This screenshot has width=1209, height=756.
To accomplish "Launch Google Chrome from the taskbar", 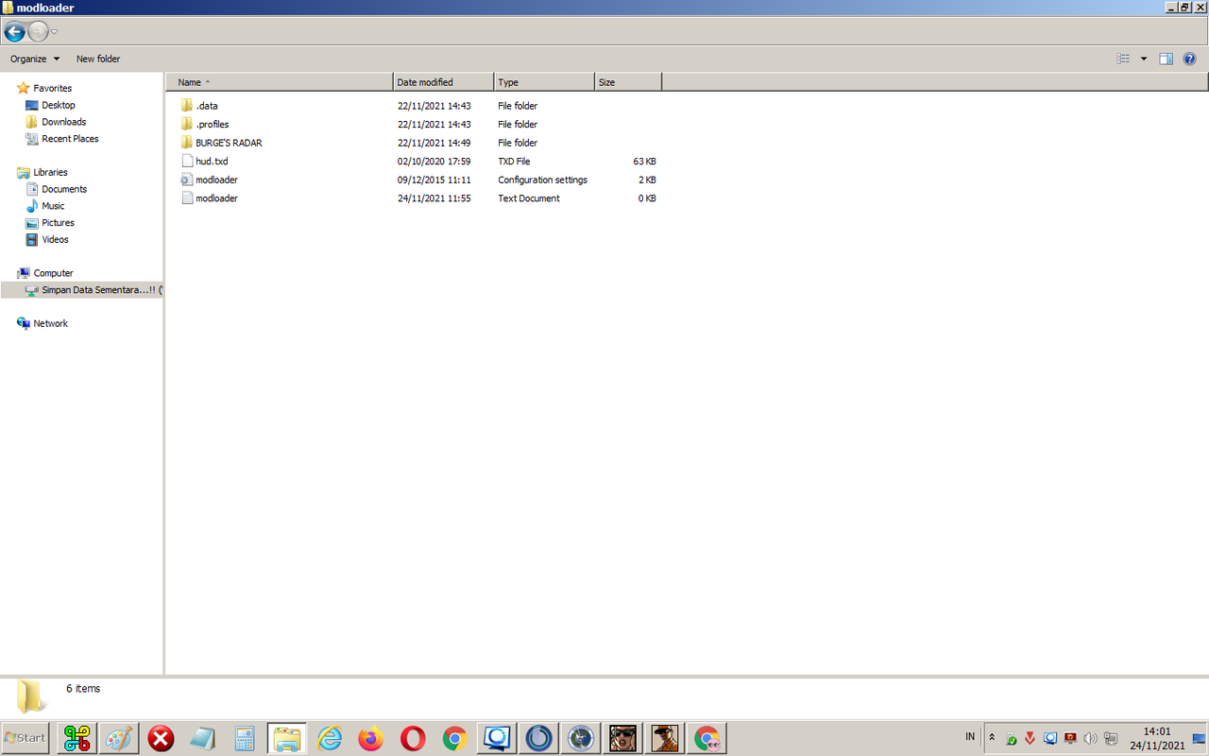I will pyautogui.click(x=455, y=738).
